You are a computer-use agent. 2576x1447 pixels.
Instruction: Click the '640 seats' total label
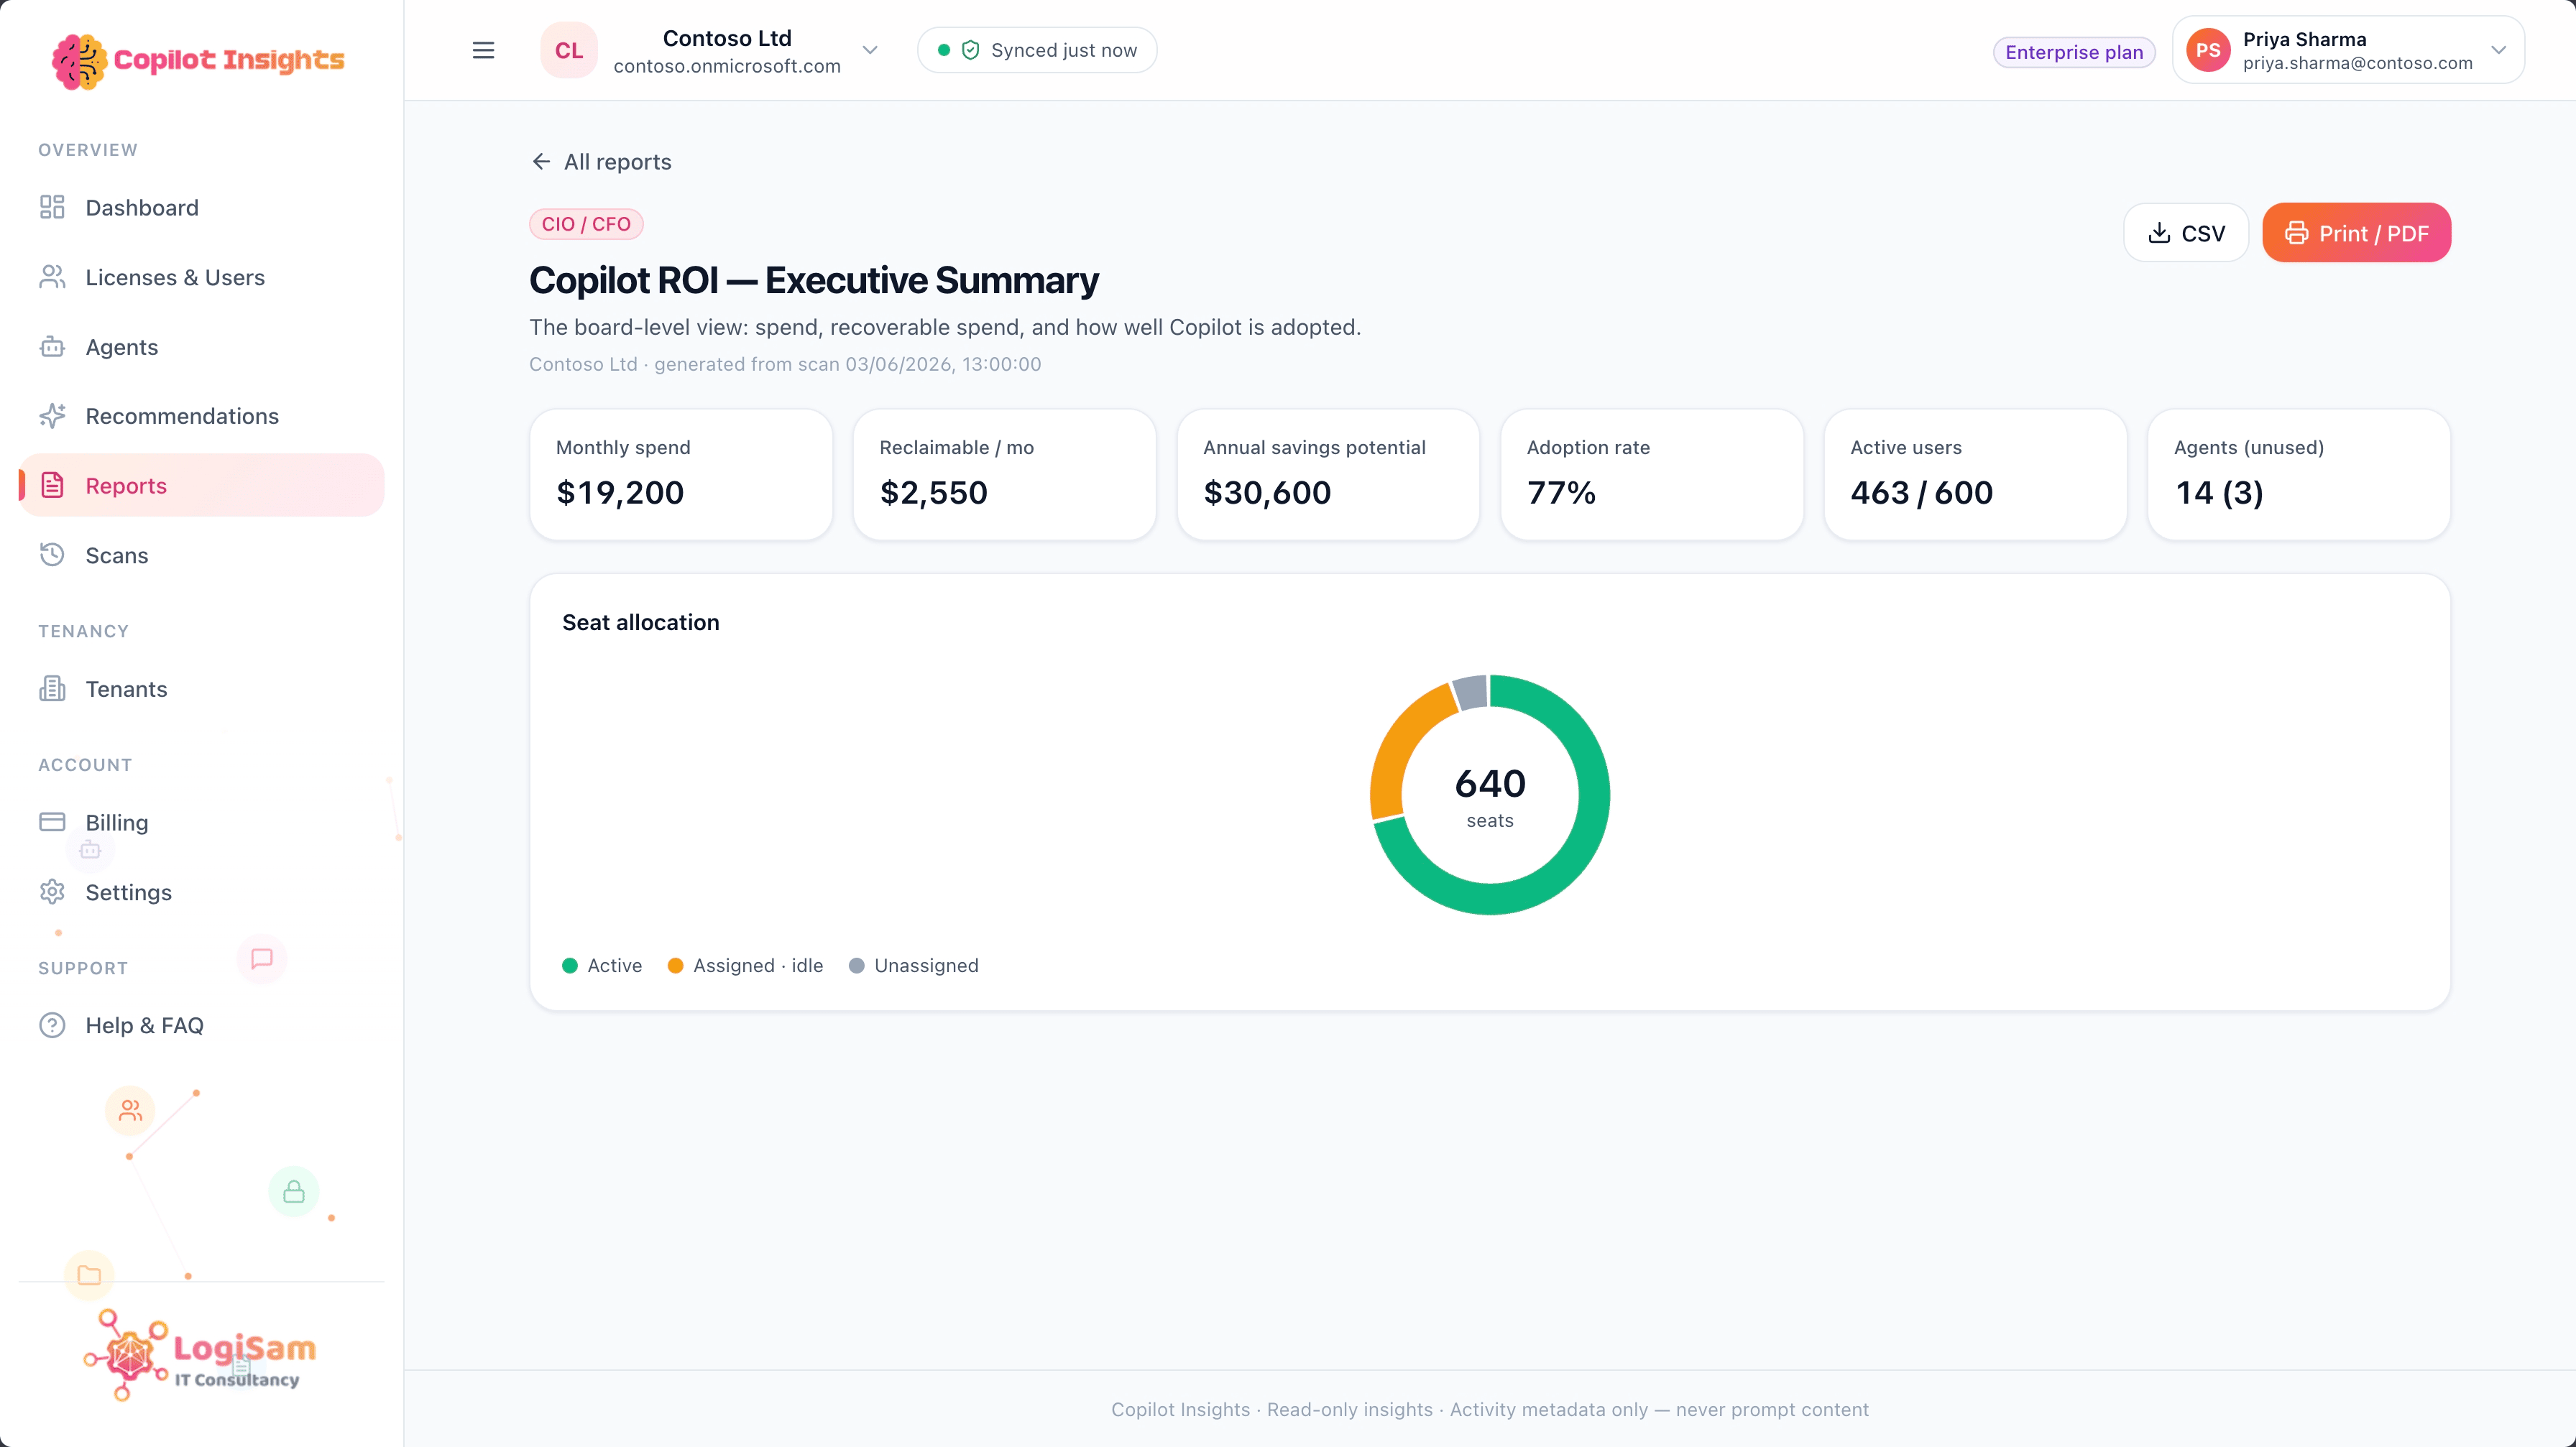click(x=1490, y=797)
